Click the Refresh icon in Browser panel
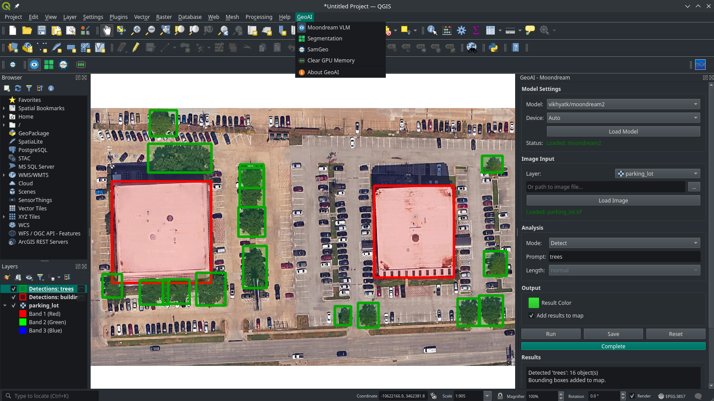This screenshot has width=714, height=401. 18,88
